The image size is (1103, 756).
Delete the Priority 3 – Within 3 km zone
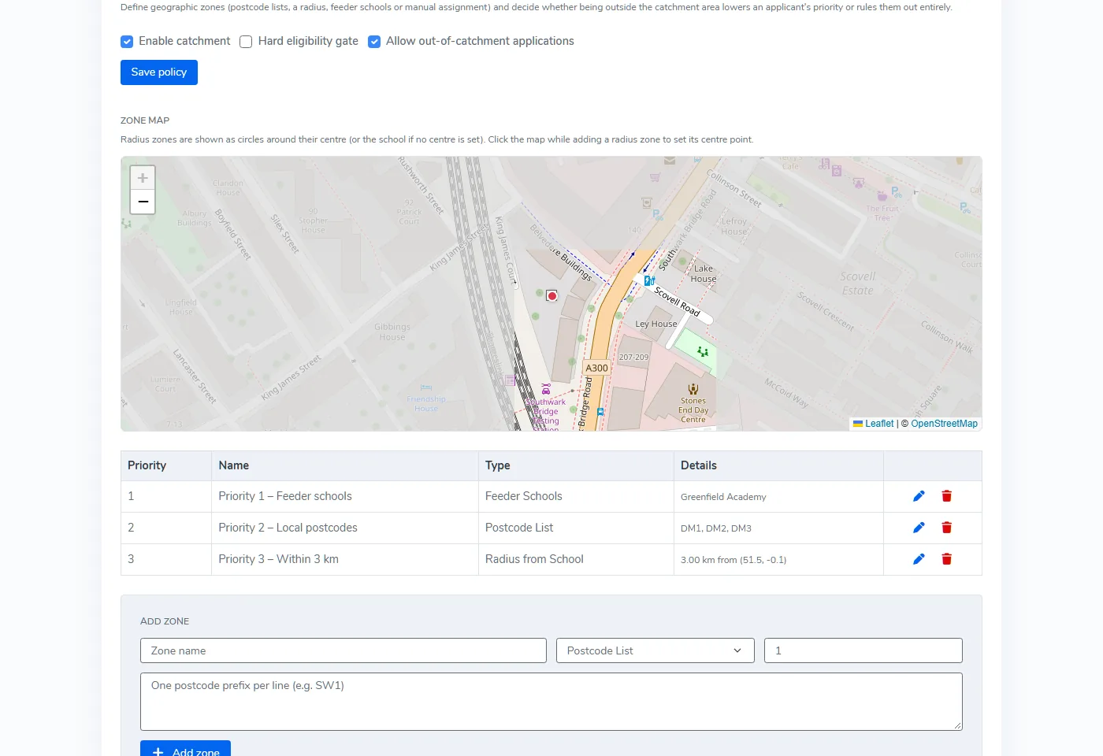point(947,559)
